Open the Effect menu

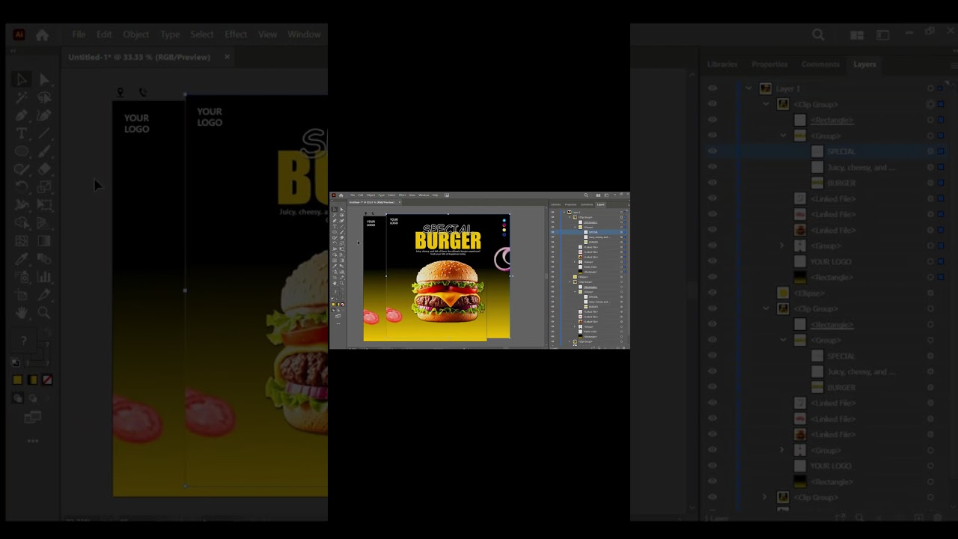(236, 34)
